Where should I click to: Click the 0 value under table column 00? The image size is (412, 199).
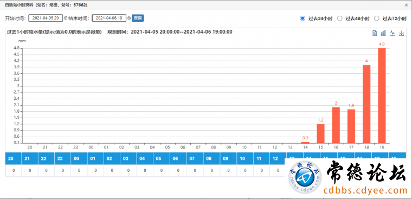click(79, 170)
